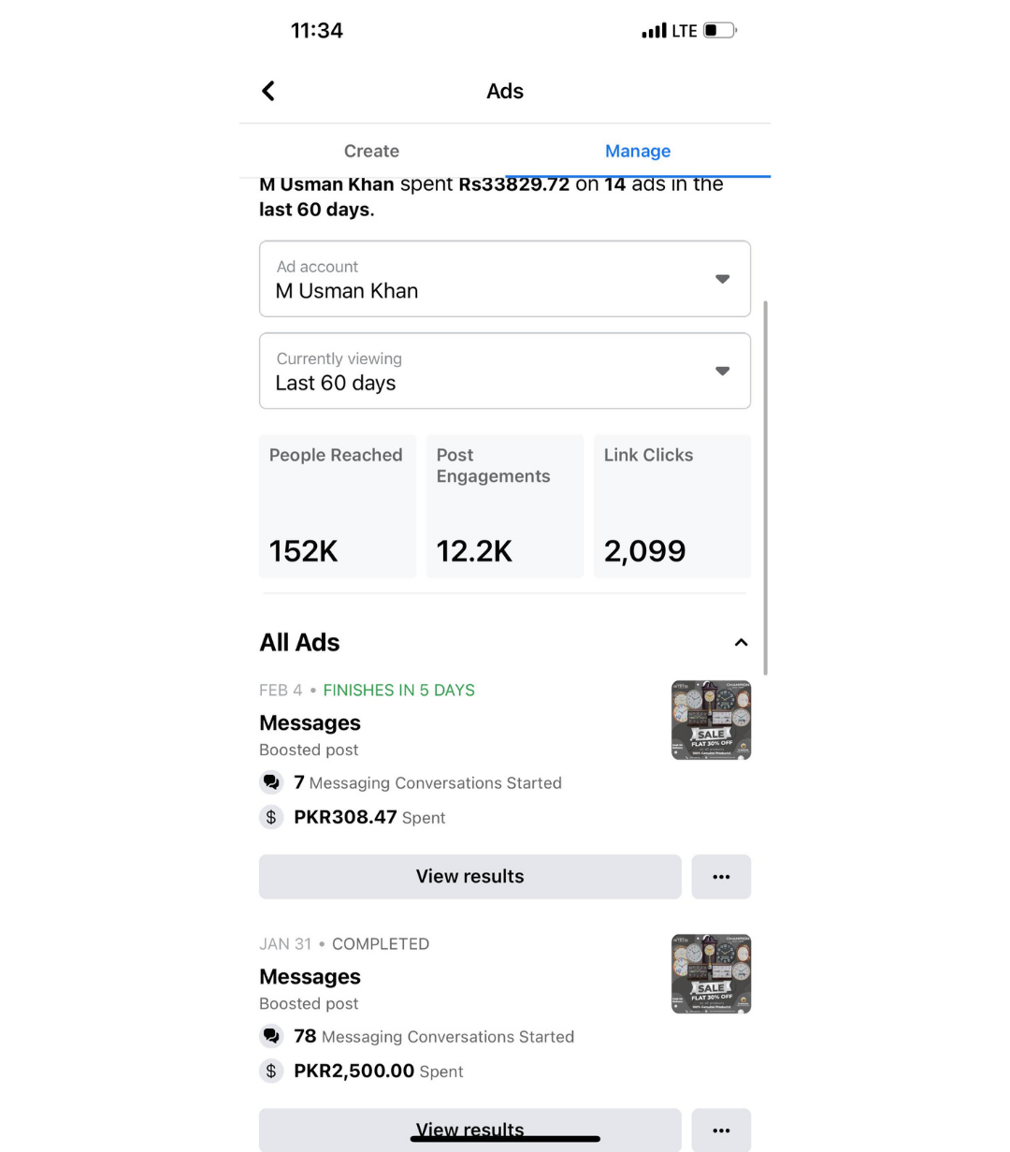Collapse the All Ads section
This screenshot has width=1010, height=1152.
coord(741,642)
